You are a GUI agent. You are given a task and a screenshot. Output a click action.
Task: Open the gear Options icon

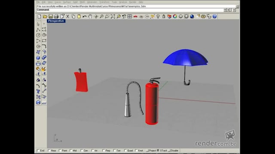click(x=203, y=16)
